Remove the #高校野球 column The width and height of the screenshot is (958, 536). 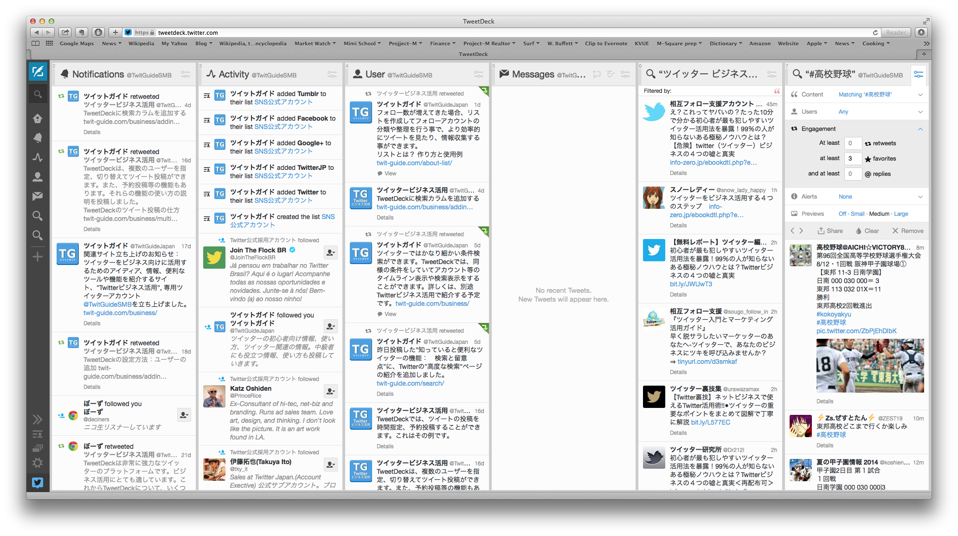(908, 231)
